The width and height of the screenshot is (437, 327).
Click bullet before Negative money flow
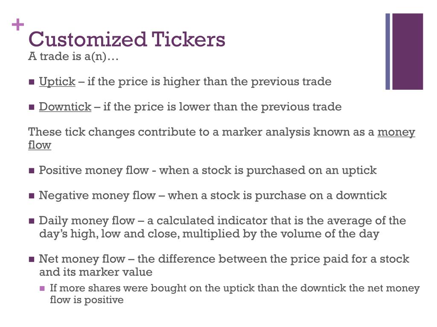pos(32,196)
